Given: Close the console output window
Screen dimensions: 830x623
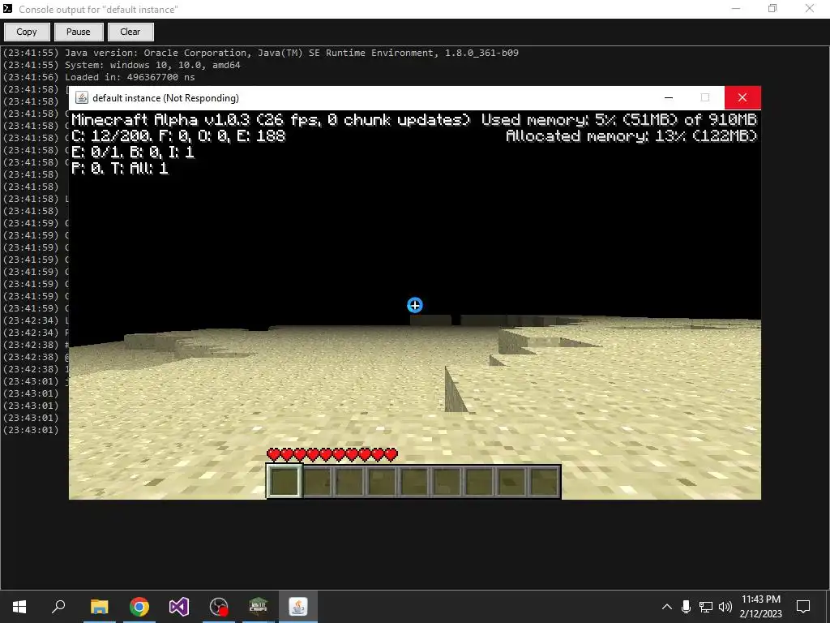Looking at the screenshot, I should click(x=810, y=8).
